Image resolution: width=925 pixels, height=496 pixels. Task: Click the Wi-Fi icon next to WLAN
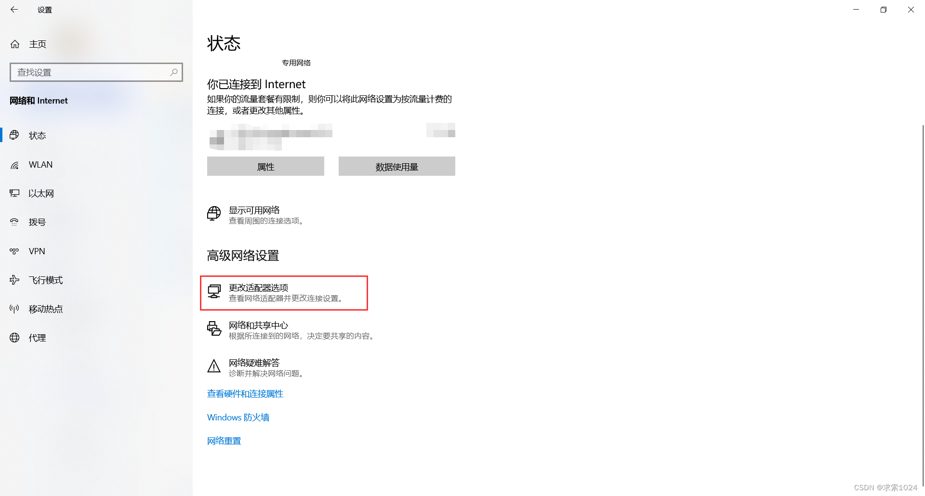pos(14,165)
